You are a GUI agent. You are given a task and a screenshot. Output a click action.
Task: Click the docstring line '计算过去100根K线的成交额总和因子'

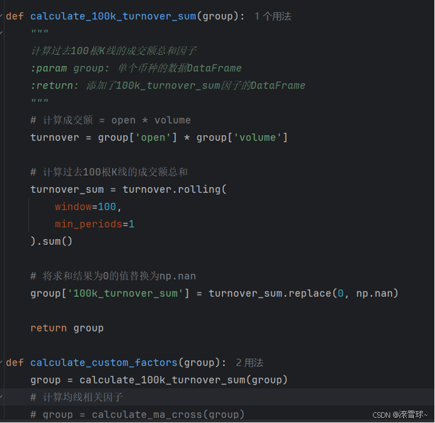(x=114, y=51)
